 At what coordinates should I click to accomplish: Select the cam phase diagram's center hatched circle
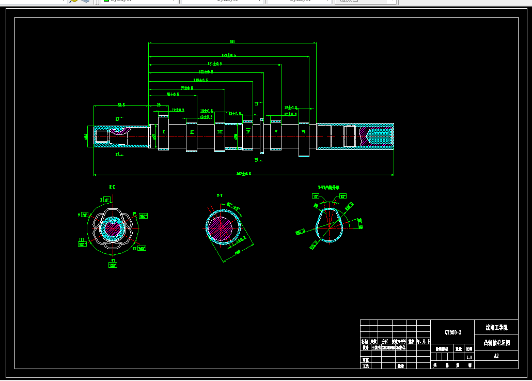pos(112,228)
